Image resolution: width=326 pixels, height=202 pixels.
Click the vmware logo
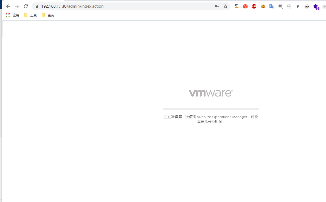click(x=211, y=93)
